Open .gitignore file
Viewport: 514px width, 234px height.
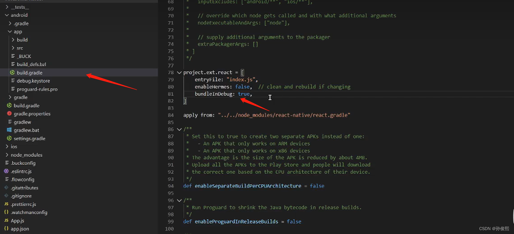point(21,196)
